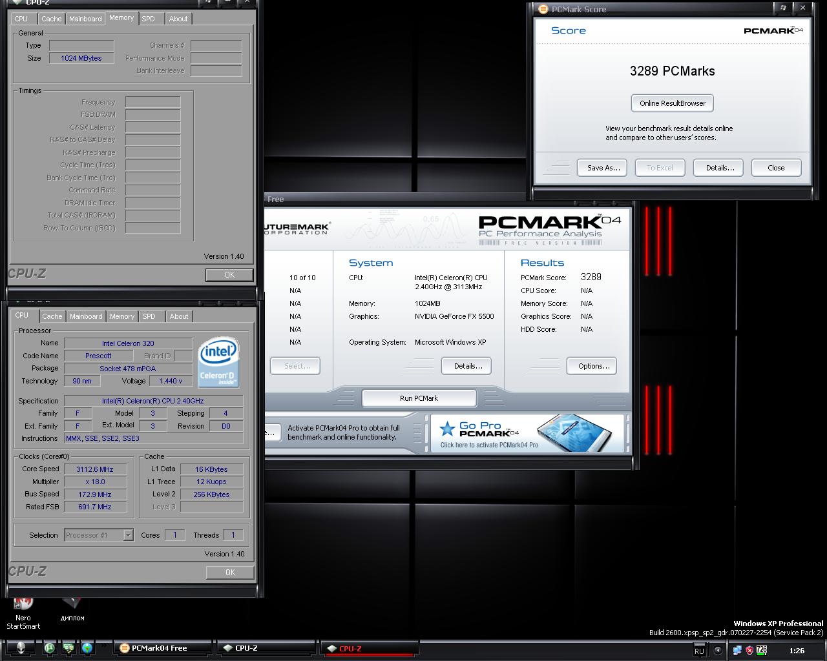Screen dimensions: 827x661
Task: Open the network connection tray icon
Action: 737,651
